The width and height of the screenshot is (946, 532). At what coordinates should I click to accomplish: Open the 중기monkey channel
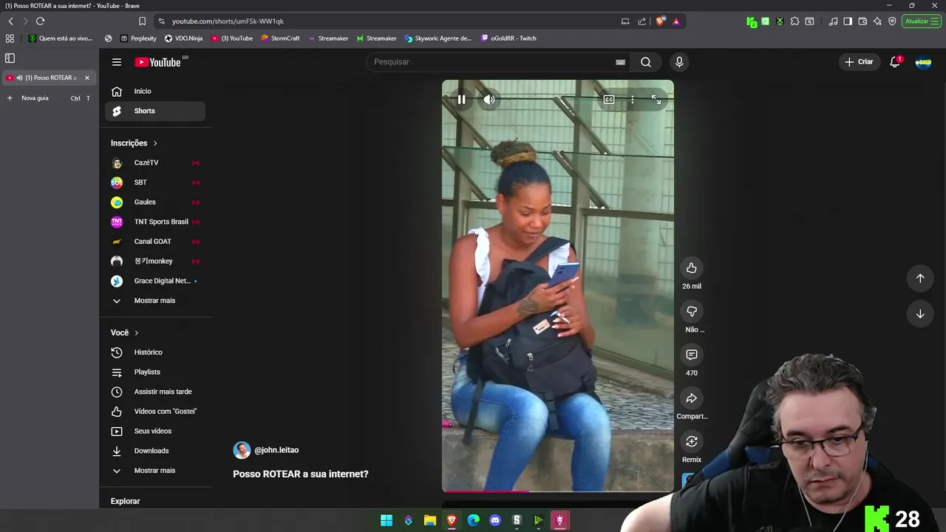(x=155, y=261)
